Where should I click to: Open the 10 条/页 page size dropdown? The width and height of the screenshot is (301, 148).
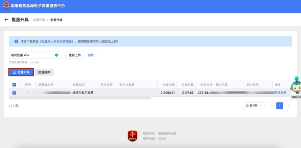click(x=254, y=106)
